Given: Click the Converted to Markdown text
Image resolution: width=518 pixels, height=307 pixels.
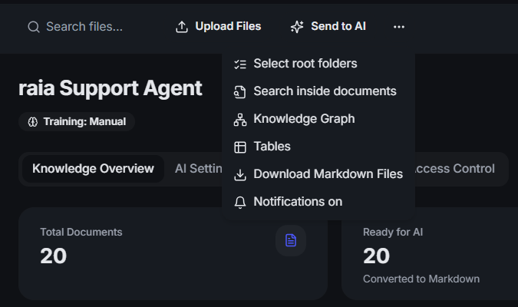Looking at the screenshot, I should tap(421, 279).
